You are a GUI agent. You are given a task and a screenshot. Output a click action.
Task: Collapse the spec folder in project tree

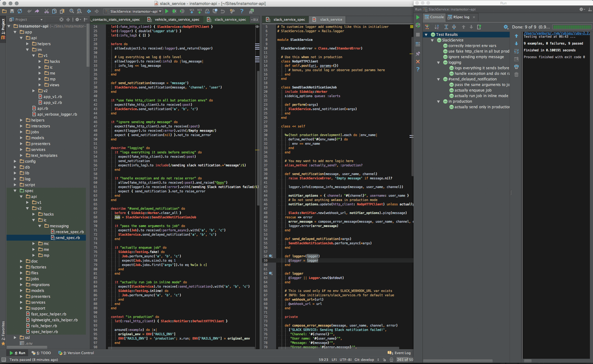tap(15, 191)
